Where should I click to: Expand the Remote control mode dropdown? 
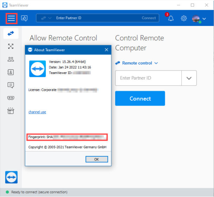156,63
